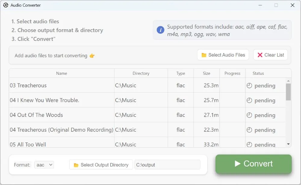Image resolution: width=301 pixels, height=185 pixels.
Task: Click the Clear List button
Action: [x=270, y=55]
